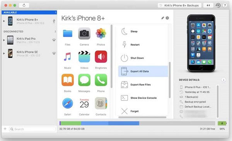
Task: Click the AVAILABLE section header
Action: (29, 12)
